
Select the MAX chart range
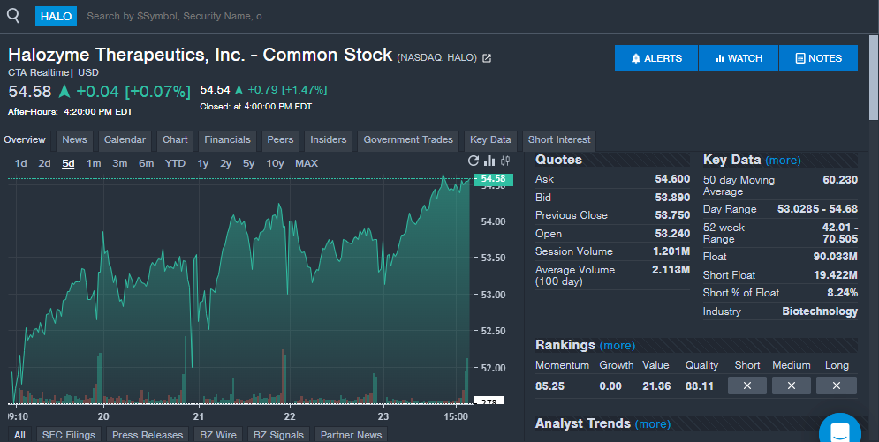(306, 163)
